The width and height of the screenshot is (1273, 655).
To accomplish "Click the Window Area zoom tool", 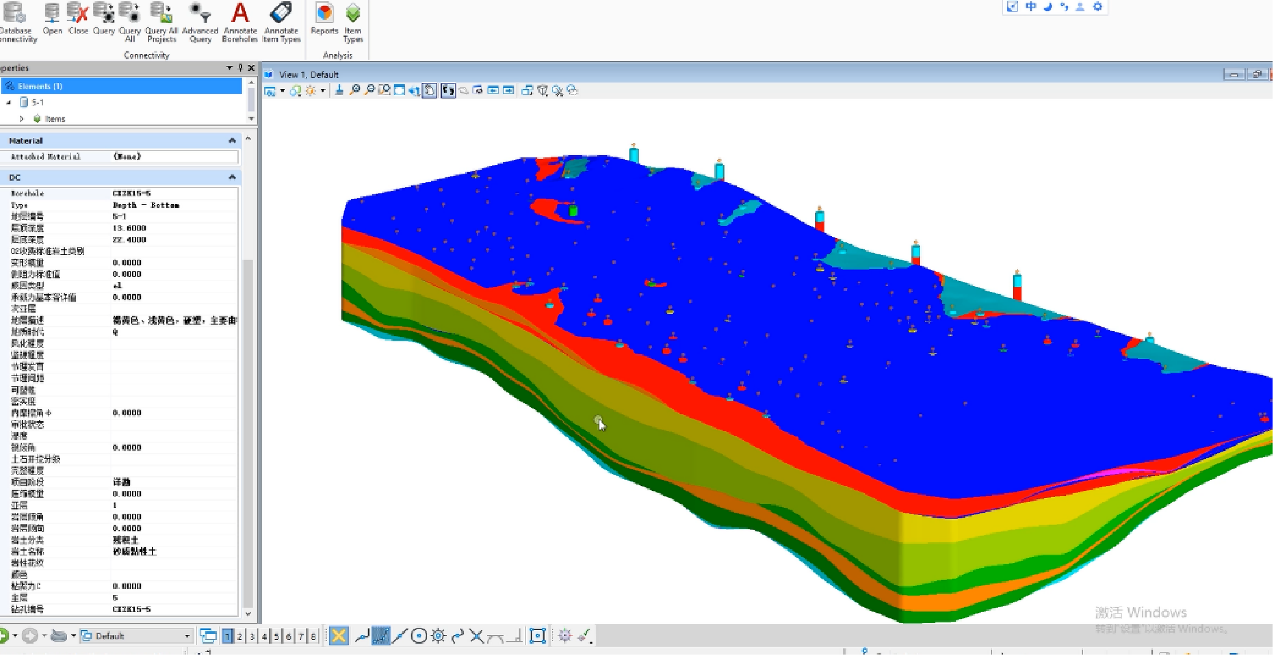I will pyautogui.click(x=384, y=90).
